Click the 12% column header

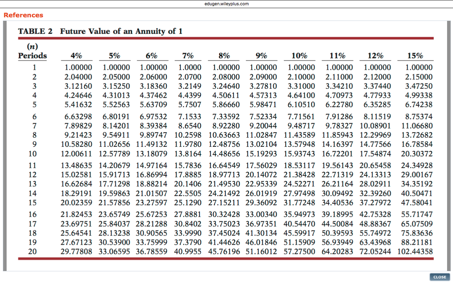[x=375, y=56]
